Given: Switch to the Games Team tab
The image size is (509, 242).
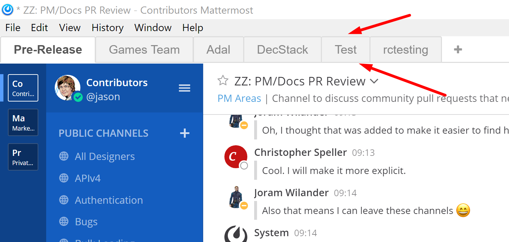Looking at the screenshot, I should click(144, 50).
